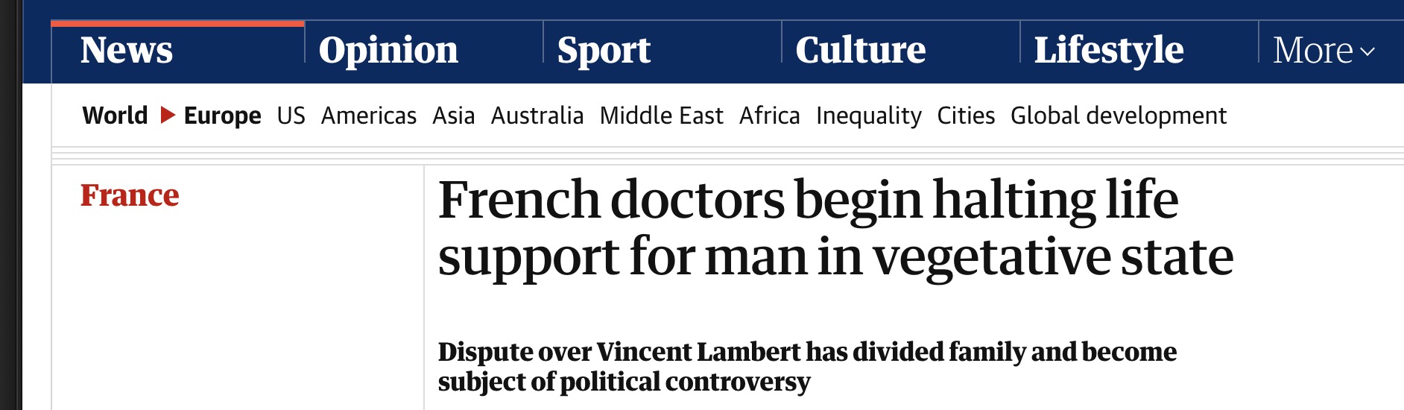
Task: Click the Inequality link
Action: (868, 116)
